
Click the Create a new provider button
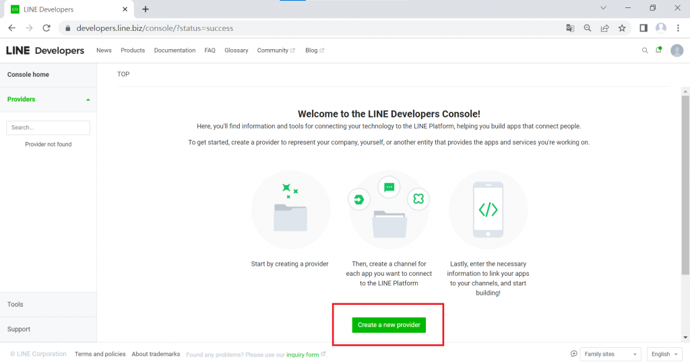(389, 325)
